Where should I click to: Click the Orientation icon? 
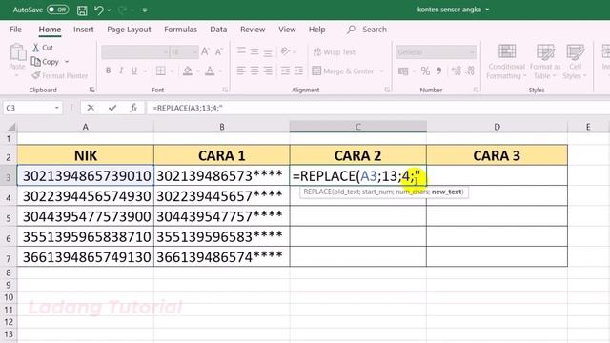click(x=286, y=51)
